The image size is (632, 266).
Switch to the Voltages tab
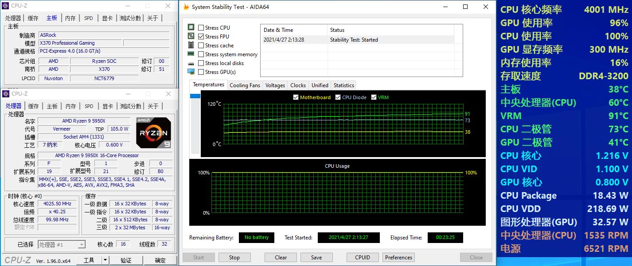[275, 85]
